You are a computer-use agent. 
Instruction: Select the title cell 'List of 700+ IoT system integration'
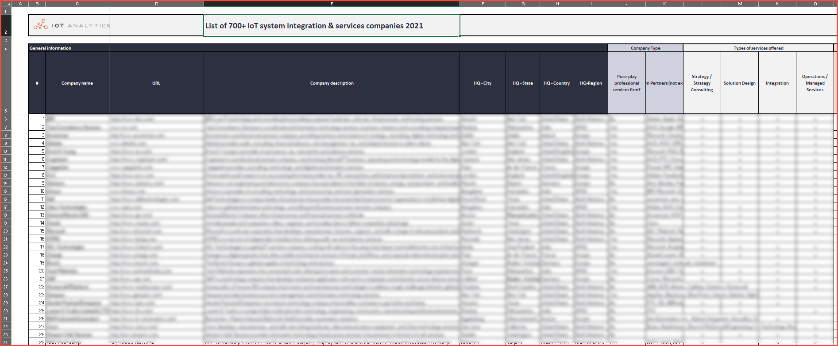pos(332,26)
